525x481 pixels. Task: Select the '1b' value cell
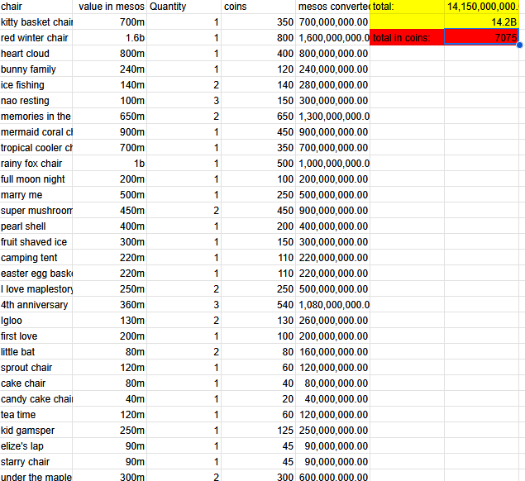(x=110, y=164)
